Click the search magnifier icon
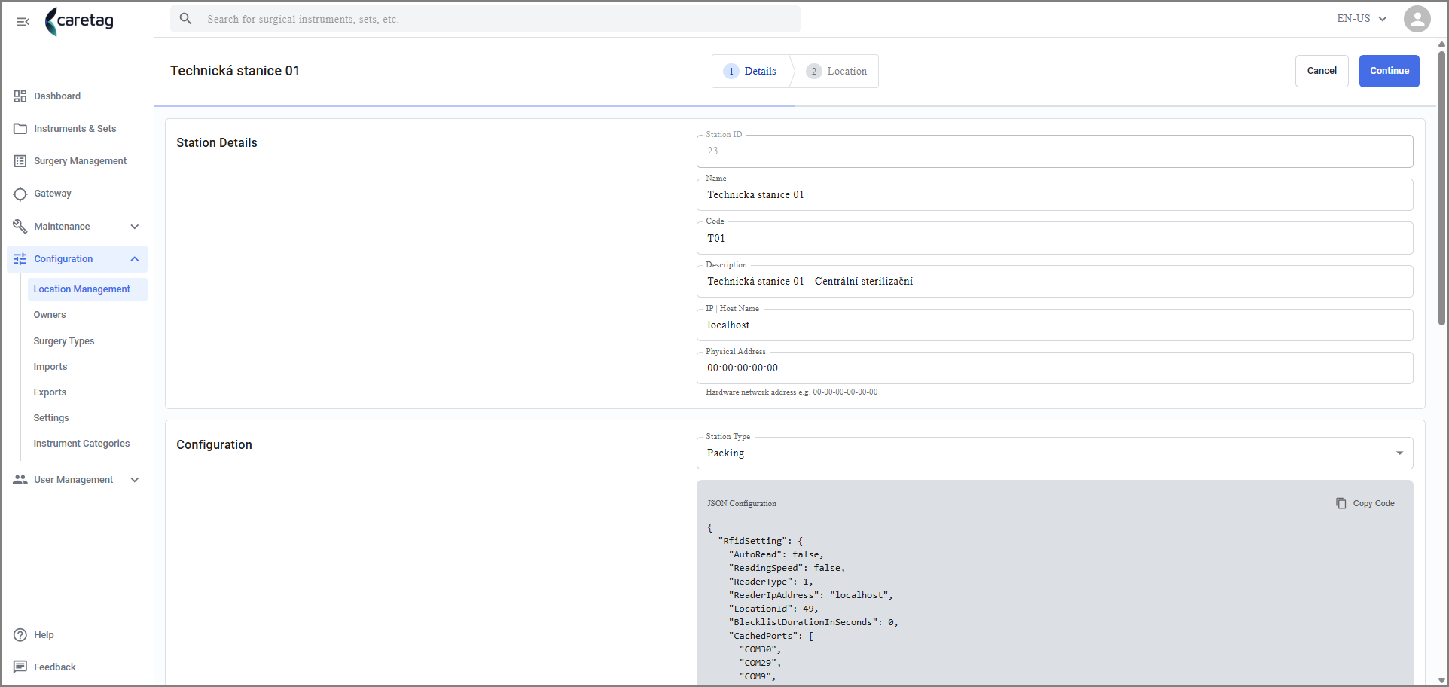1449x687 pixels. (185, 19)
